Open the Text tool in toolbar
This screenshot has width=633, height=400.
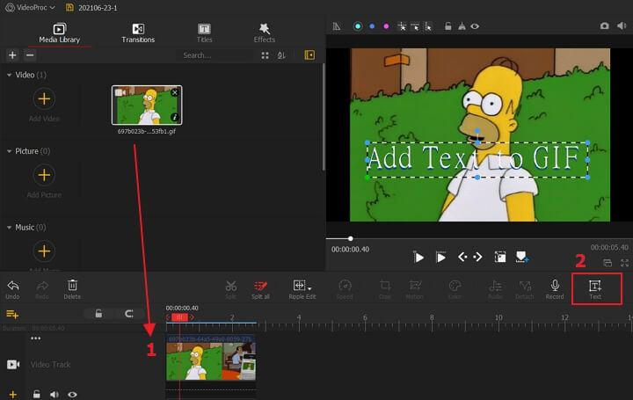coord(595,288)
